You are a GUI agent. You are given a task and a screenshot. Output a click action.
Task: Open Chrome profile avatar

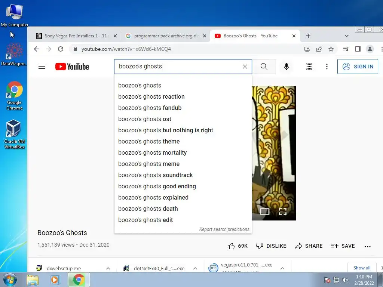(x=370, y=49)
